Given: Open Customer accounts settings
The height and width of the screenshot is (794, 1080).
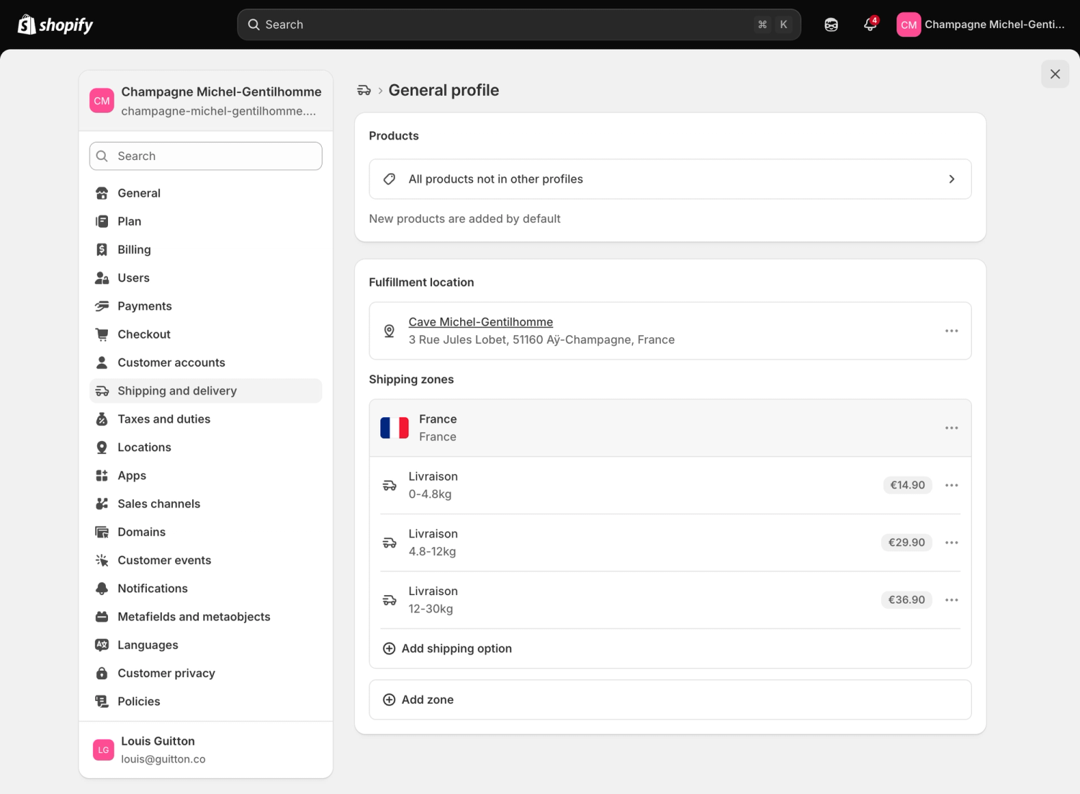Looking at the screenshot, I should tap(206, 362).
